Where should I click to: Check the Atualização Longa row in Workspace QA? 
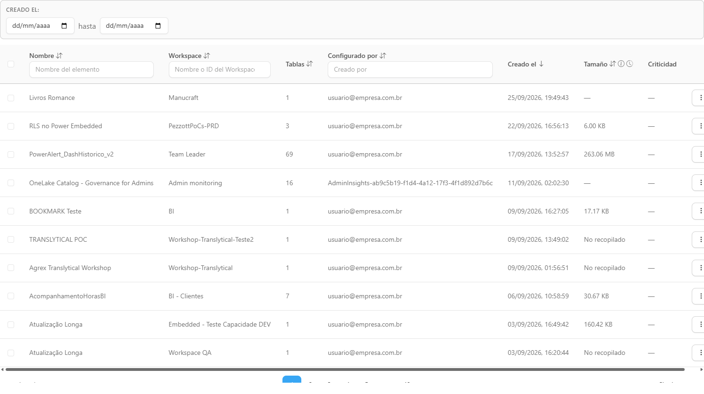(11, 353)
